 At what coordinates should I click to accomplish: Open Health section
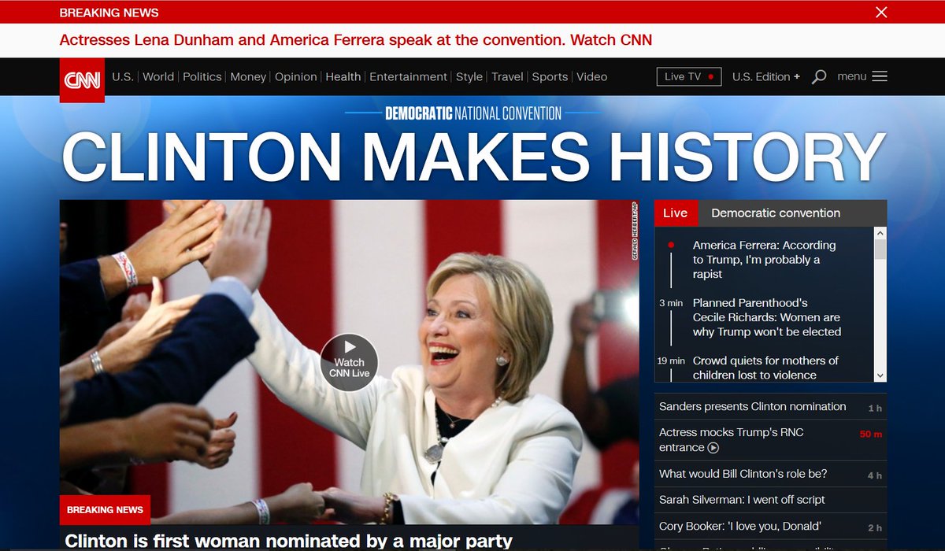(343, 76)
